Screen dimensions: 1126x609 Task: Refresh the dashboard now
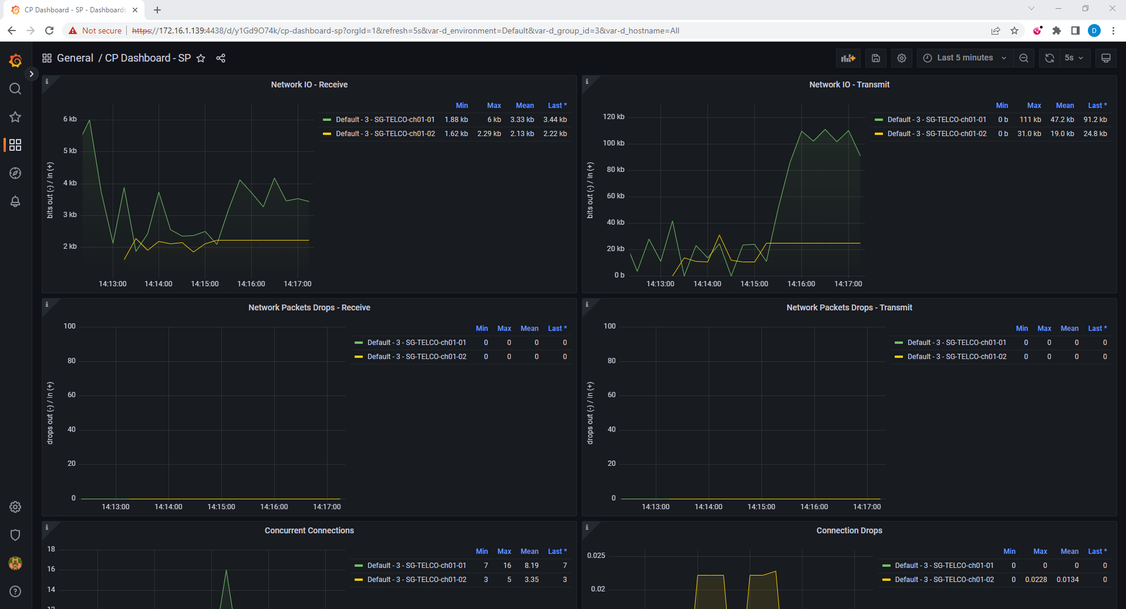(x=1050, y=58)
